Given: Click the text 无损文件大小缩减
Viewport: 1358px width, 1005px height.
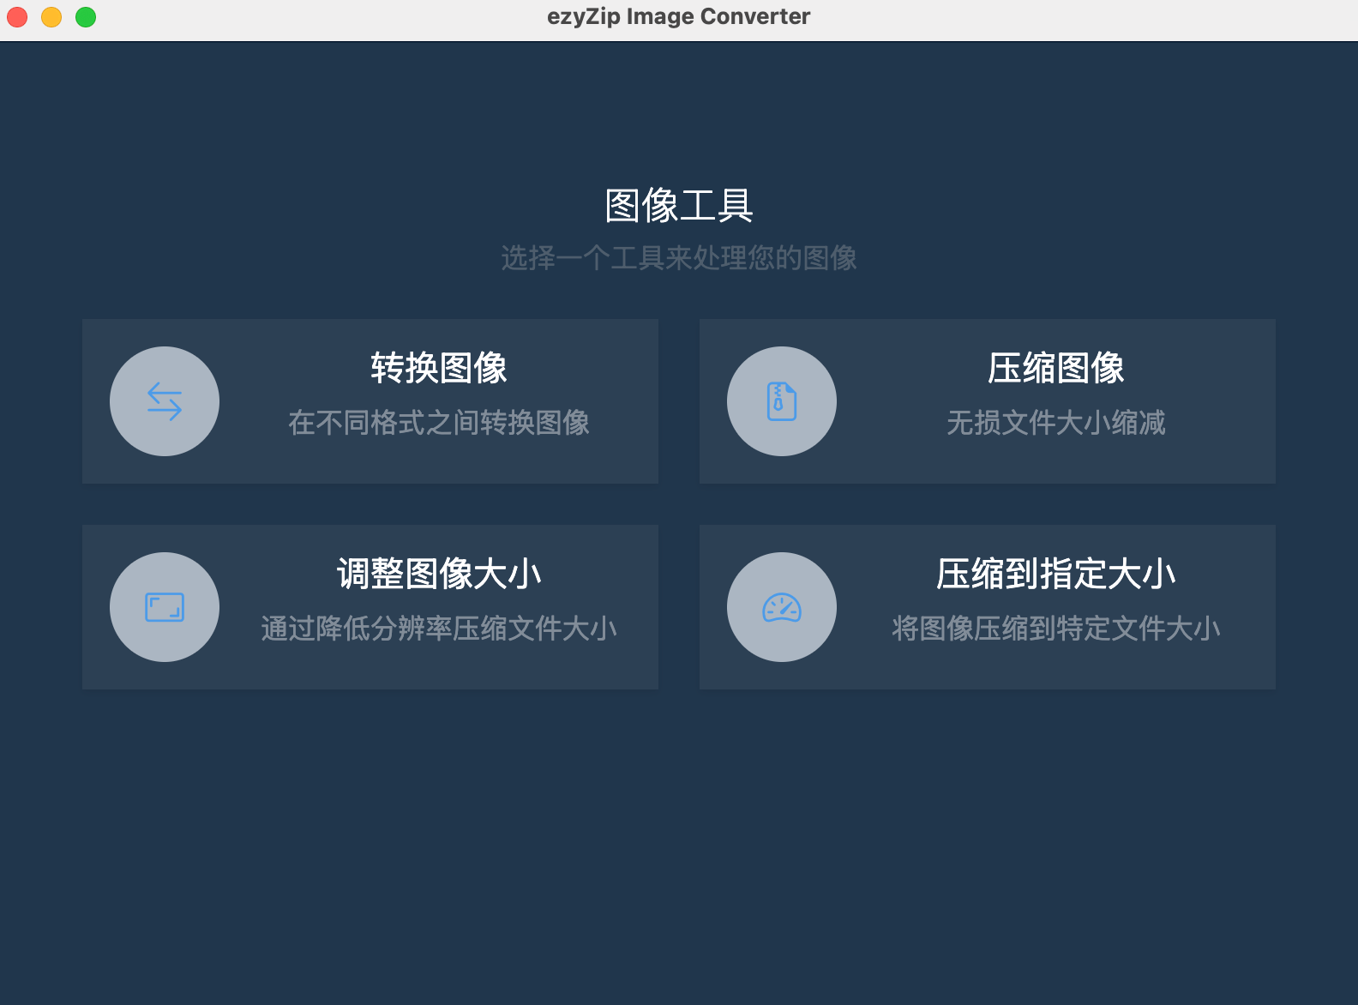Looking at the screenshot, I should [1056, 423].
